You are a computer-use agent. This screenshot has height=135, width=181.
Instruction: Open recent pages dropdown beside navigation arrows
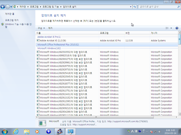coord(11,7)
